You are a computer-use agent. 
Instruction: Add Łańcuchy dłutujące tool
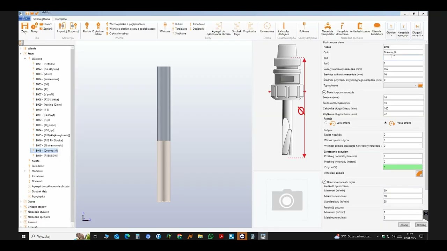point(284,29)
